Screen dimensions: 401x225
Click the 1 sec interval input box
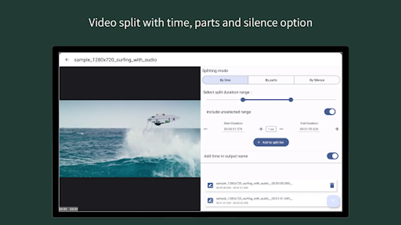pos(271,129)
